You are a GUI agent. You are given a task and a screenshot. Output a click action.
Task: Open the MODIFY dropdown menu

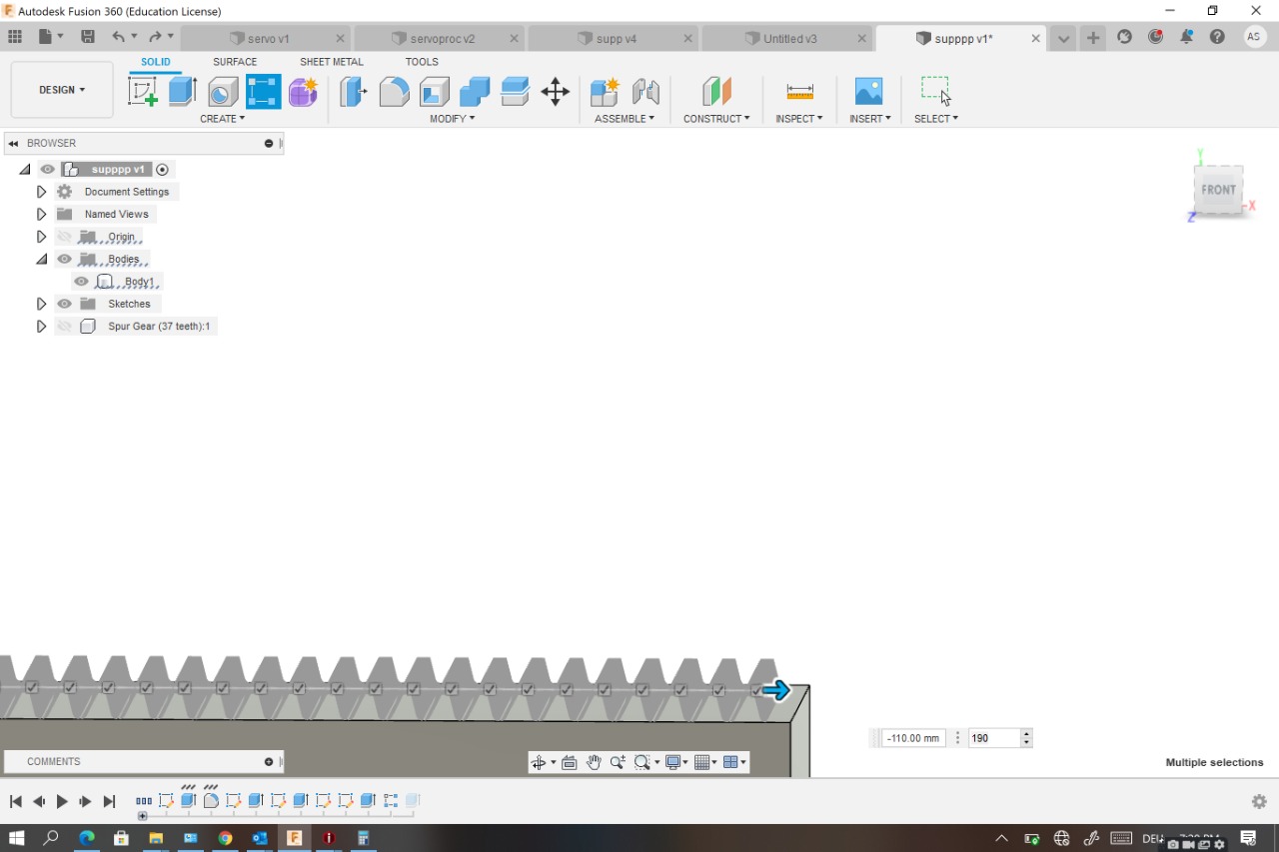pyautogui.click(x=453, y=119)
